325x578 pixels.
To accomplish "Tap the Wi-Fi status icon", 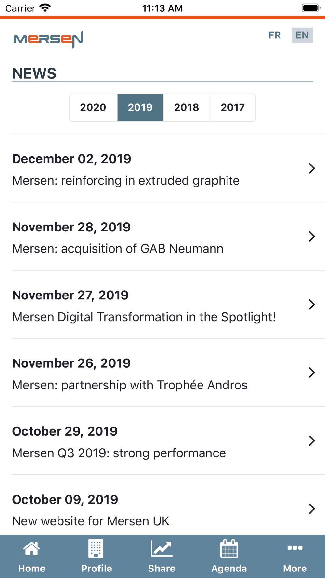I will click(x=45, y=8).
